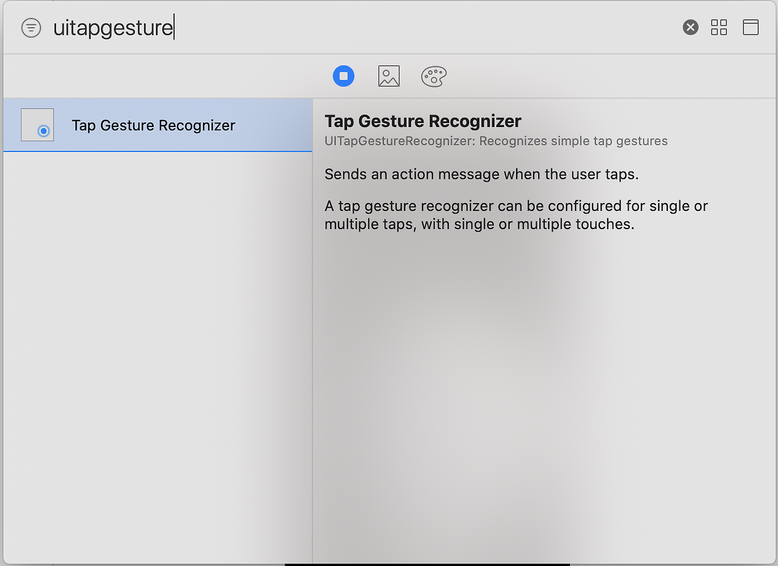This screenshot has width=778, height=566.
Task: Click the Tap Gesture Recognizer thumbnail icon
Action: tap(38, 125)
